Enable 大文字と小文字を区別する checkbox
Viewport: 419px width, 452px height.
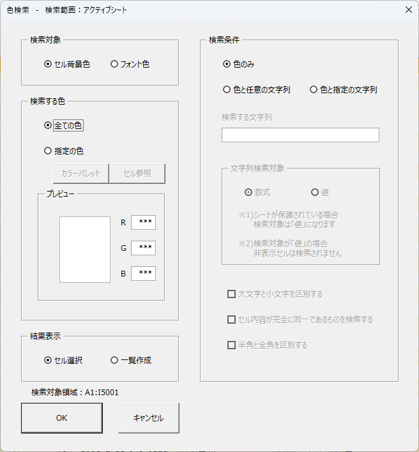pyautogui.click(x=232, y=294)
